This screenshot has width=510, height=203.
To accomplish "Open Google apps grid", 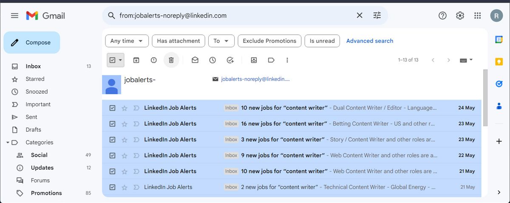I will click(477, 16).
